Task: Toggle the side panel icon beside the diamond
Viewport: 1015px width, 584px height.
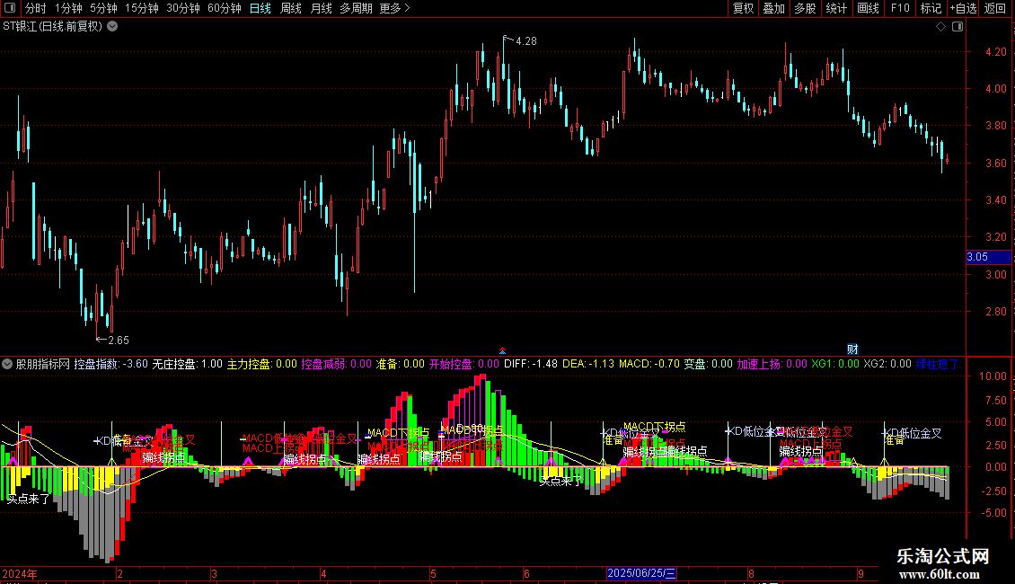Action: point(958,27)
